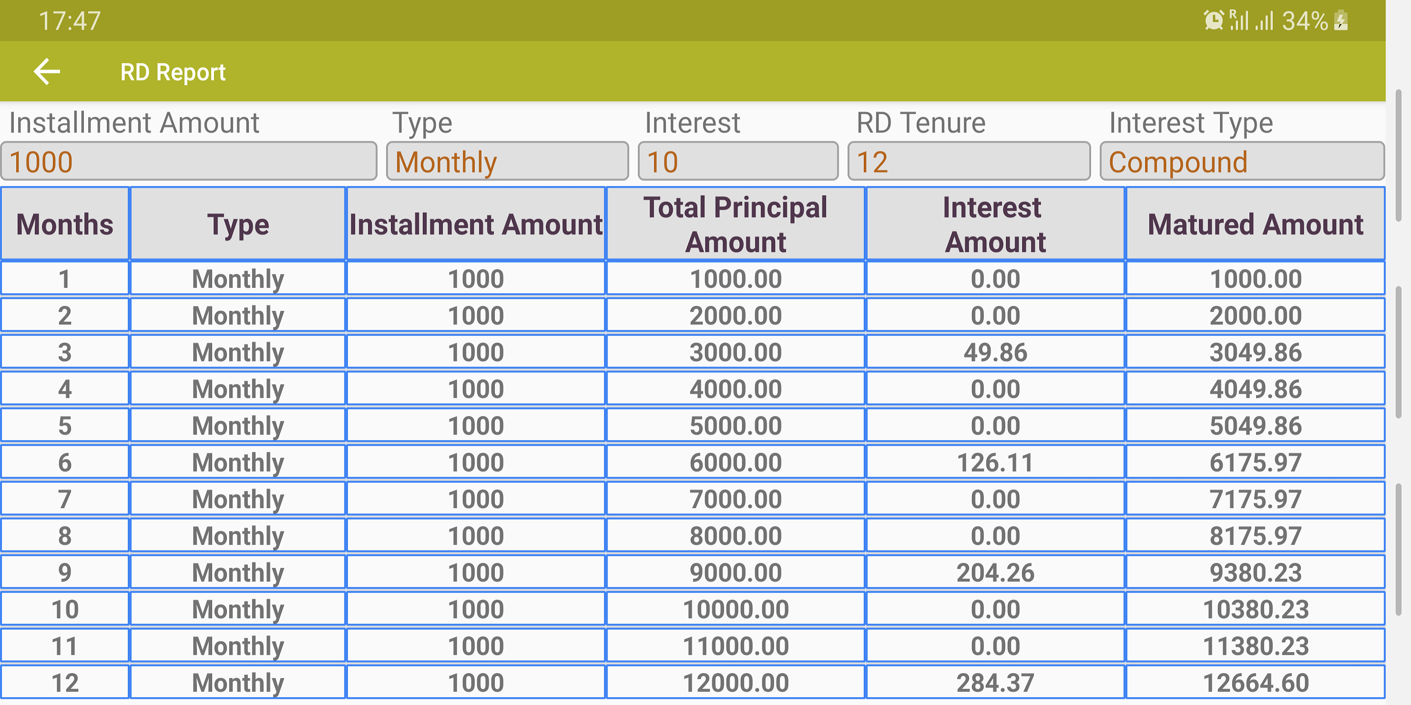Tap the battery charging status icon
Screen dimensions: 1411x705
tap(1341, 22)
